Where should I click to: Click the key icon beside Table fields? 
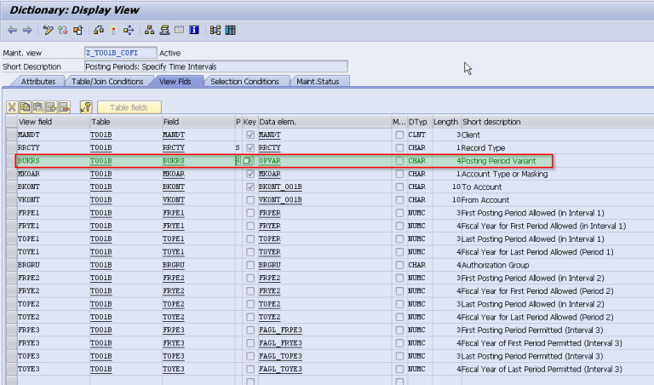[x=85, y=106]
